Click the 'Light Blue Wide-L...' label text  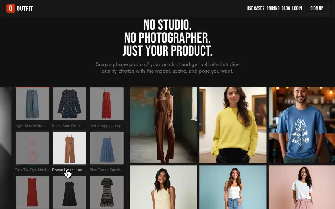(32, 126)
